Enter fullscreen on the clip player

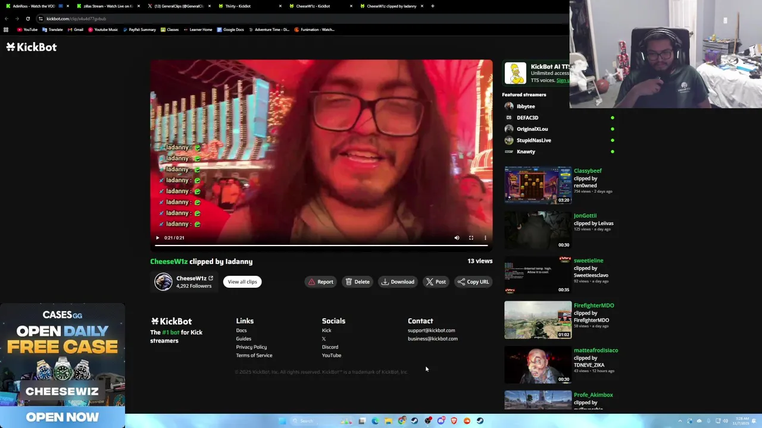471,238
